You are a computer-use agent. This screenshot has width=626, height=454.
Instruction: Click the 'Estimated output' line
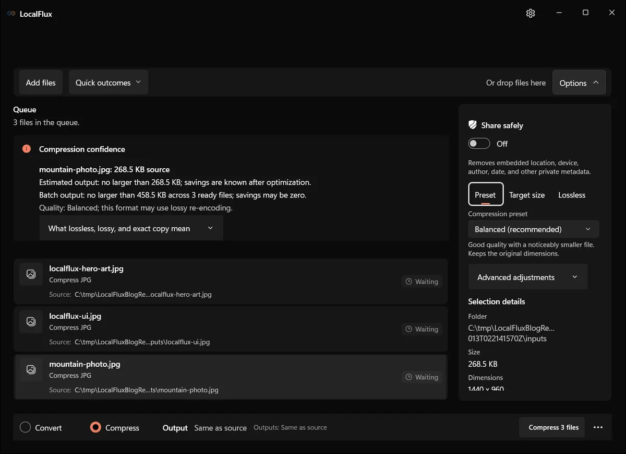pos(175,182)
